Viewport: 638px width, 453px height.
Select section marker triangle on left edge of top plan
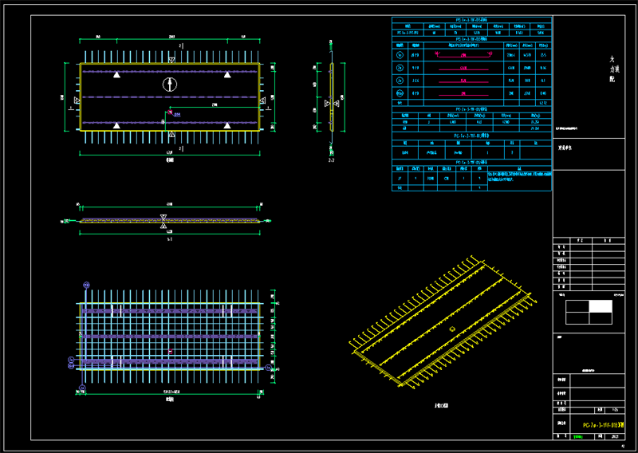tap(77, 100)
